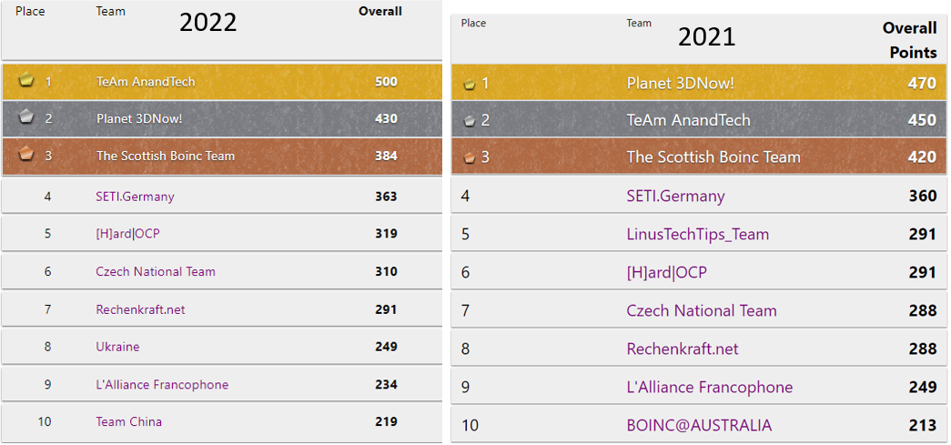Click the Overall Points column header

[909, 40]
